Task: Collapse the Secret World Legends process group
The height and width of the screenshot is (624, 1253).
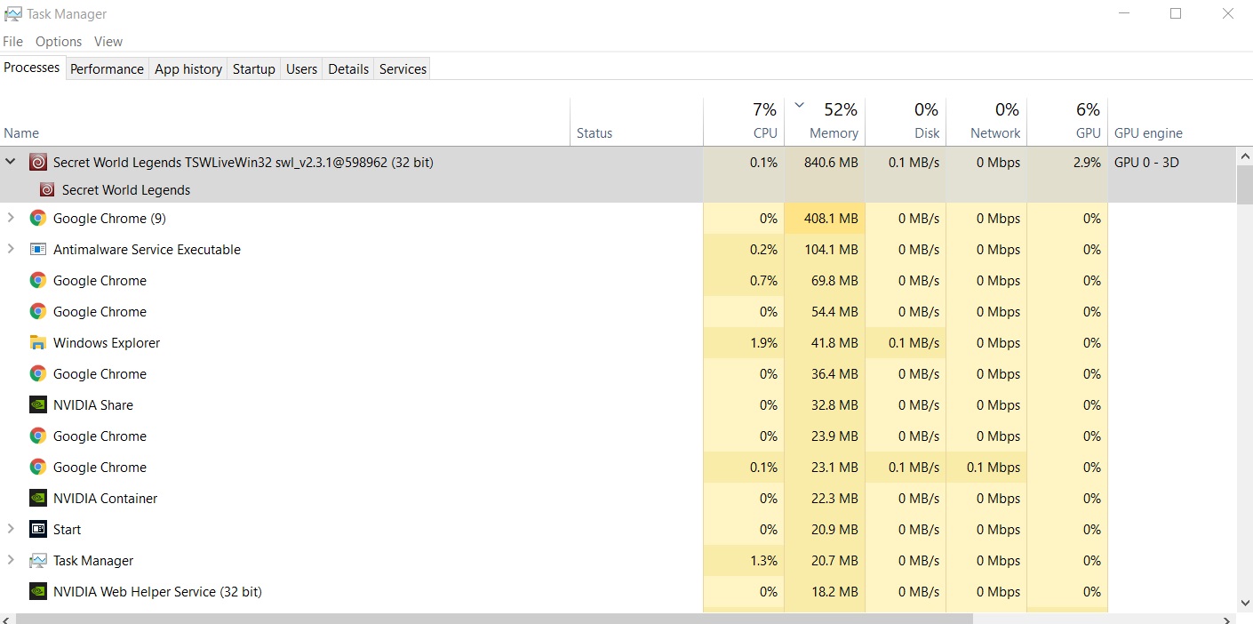Action: (x=11, y=163)
